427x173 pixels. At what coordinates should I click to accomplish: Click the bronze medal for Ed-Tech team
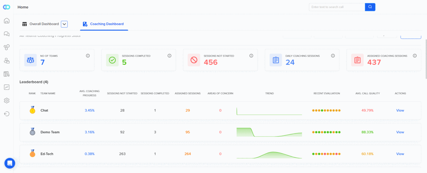tap(32, 154)
